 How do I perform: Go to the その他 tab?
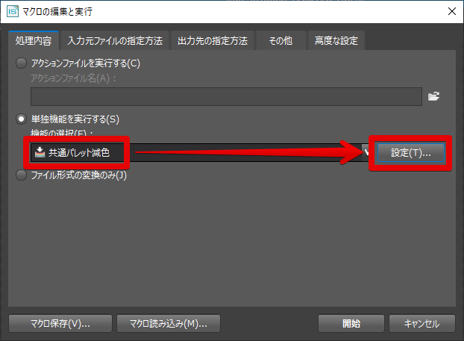(x=280, y=41)
